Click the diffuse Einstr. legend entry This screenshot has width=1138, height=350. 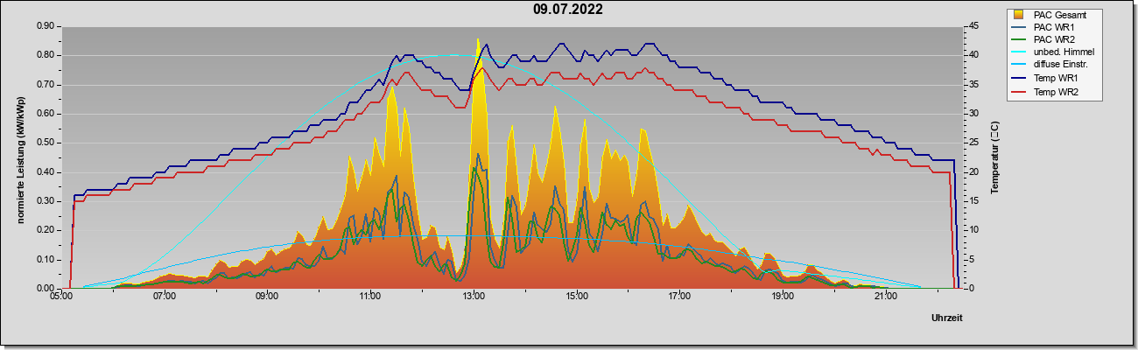click(x=1050, y=66)
